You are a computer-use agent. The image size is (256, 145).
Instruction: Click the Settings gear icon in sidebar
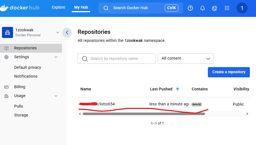[x=6, y=57]
